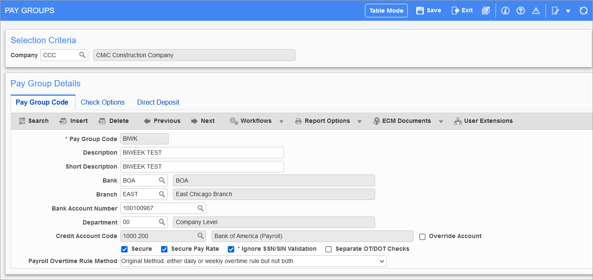Uncheck Ignore SSN/SIN Validation checkbox
The width and height of the screenshot is (593, 280).
tap(231, 249)
